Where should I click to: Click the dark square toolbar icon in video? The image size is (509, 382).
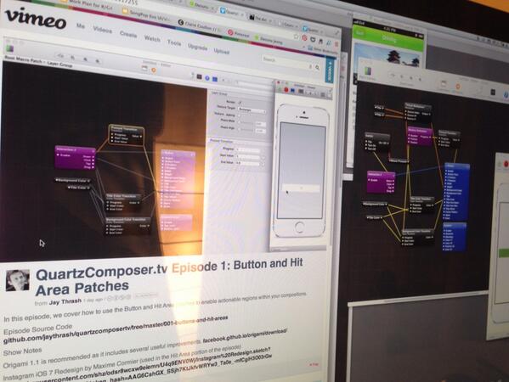coord(199,77)
